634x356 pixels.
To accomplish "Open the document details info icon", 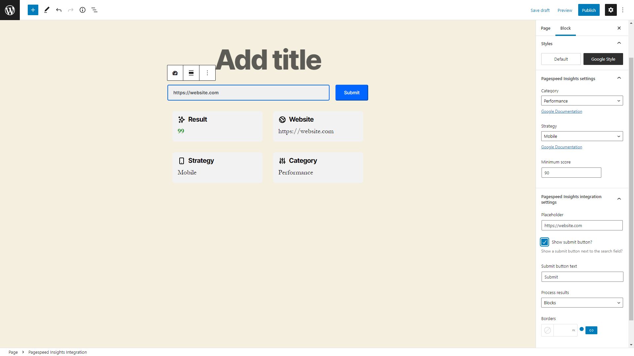I will (x=83, y=10).
